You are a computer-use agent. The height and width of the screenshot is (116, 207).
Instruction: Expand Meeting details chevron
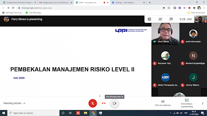click(x=24, y=103)
